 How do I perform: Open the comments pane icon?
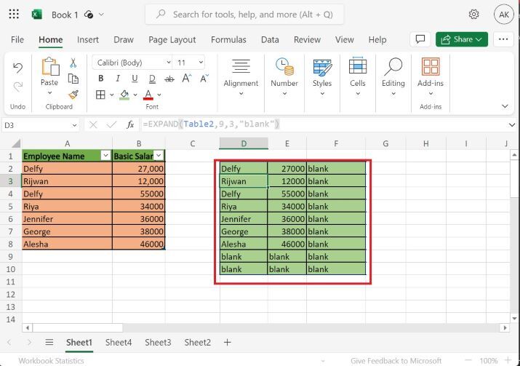point(420,39)
